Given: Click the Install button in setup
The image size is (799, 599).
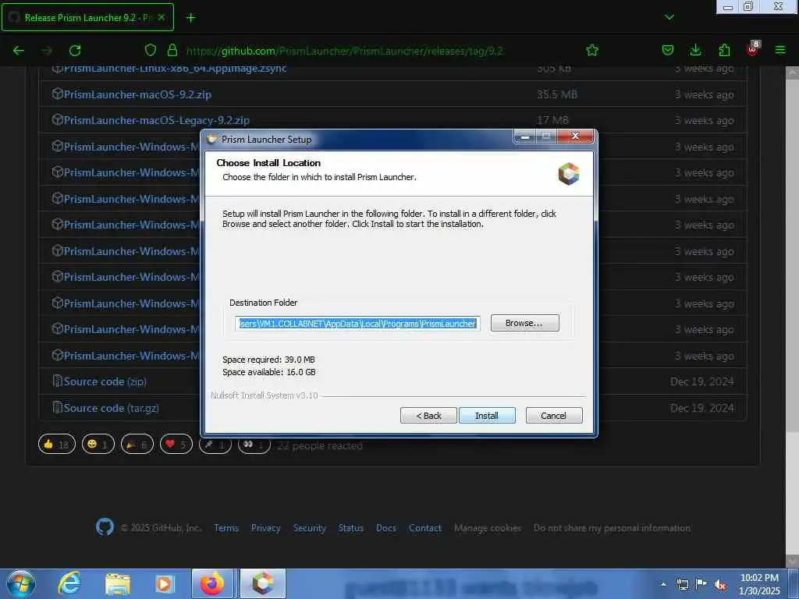Looking at the screenshot, I should tap(487, 416).
